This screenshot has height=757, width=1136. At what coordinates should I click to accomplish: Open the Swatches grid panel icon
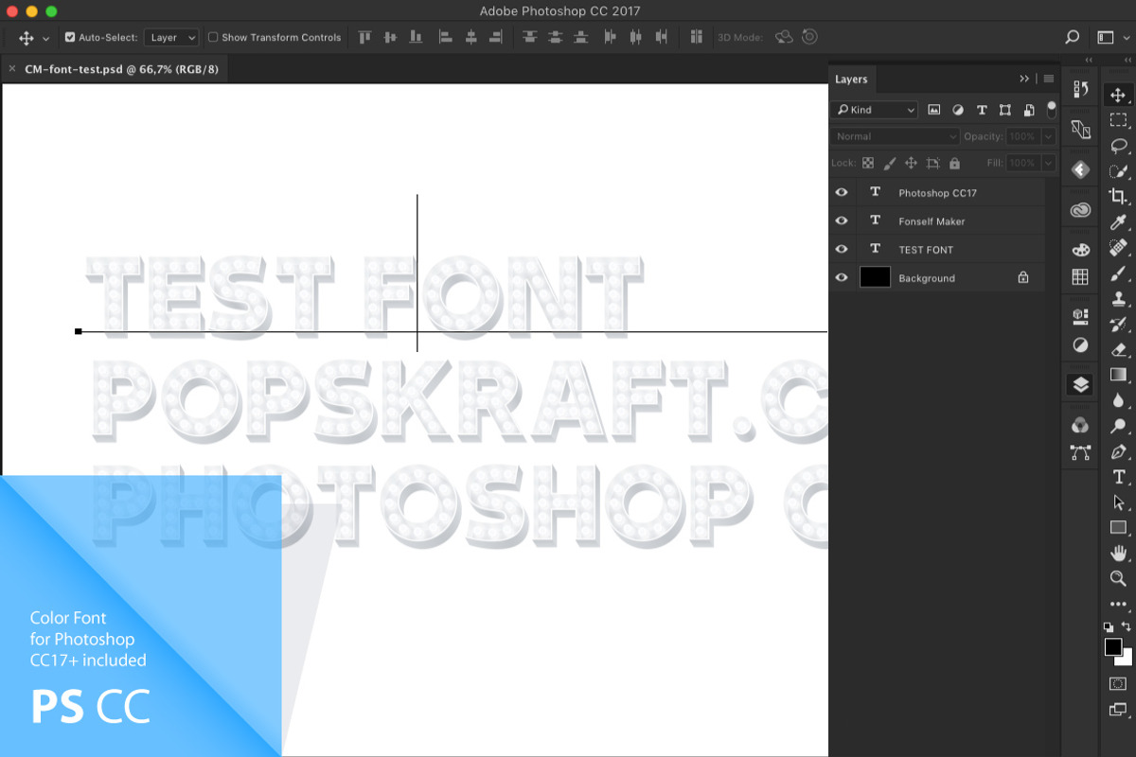pos(1080,276)
